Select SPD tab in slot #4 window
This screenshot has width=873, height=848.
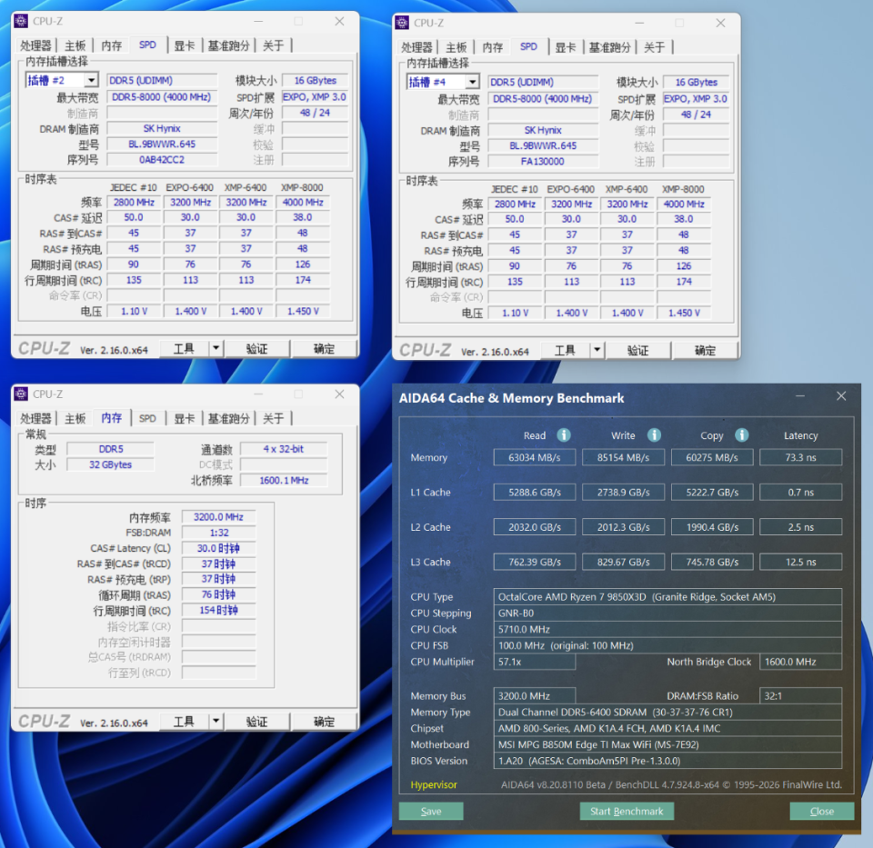[529, 46]
